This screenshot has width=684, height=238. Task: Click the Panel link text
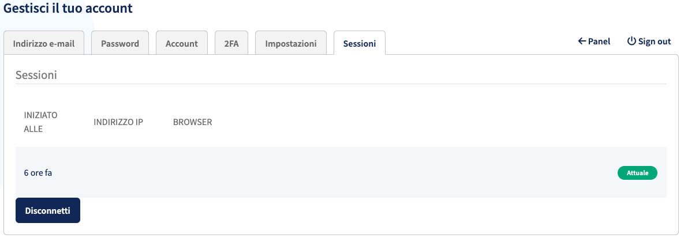tap(599, 41)
